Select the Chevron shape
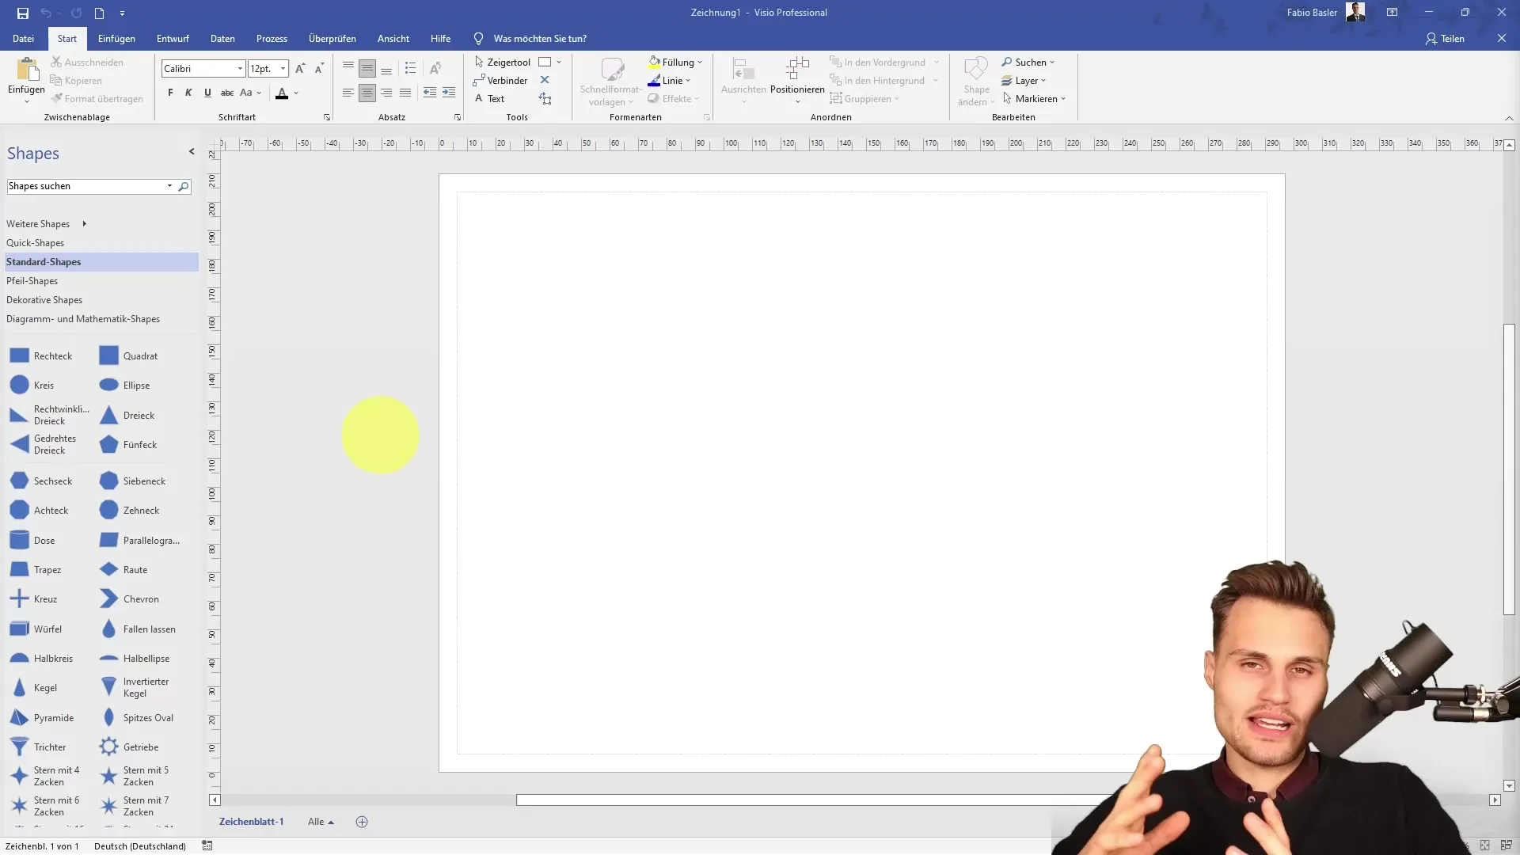 (x=129, y=599)
